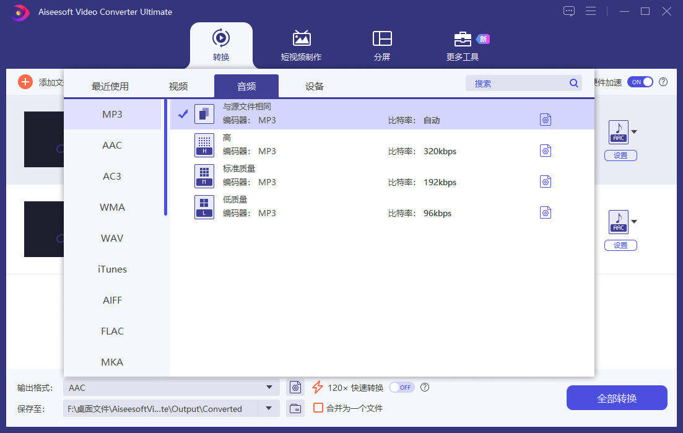Open the 输出格式 AAC dropdown
Screen dimensions: 683x433
(x=271, y=387)
